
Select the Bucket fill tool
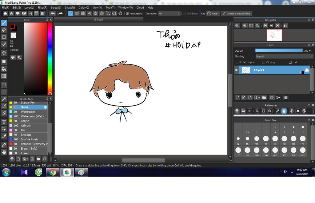point(4,69)
